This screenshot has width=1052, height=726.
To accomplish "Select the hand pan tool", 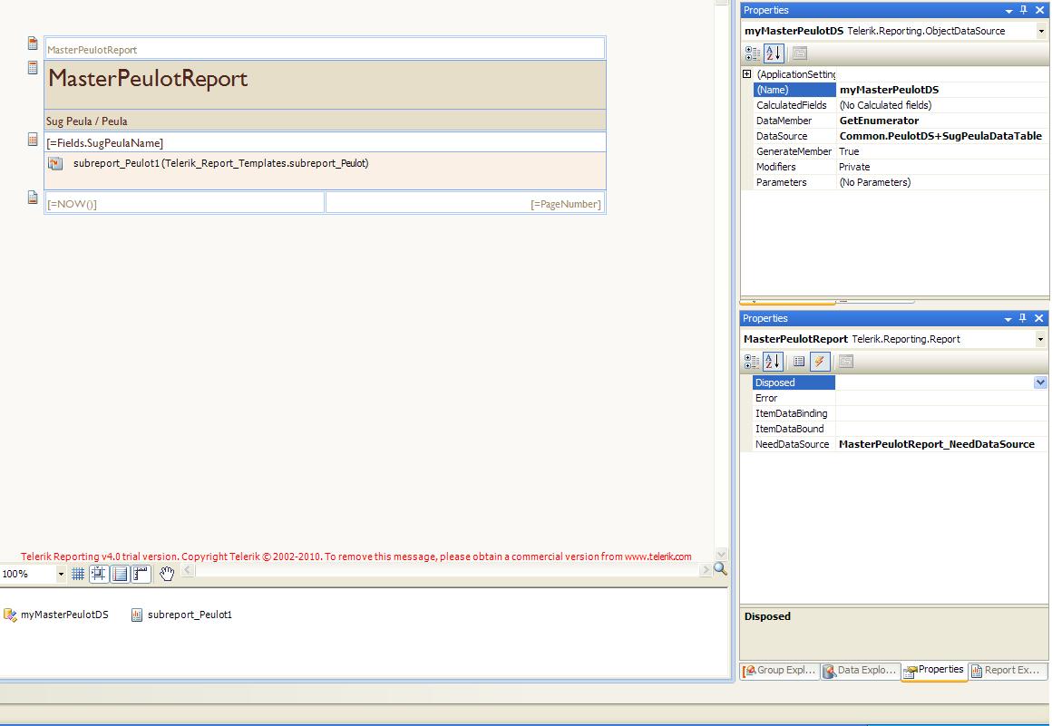I will 166,574.
